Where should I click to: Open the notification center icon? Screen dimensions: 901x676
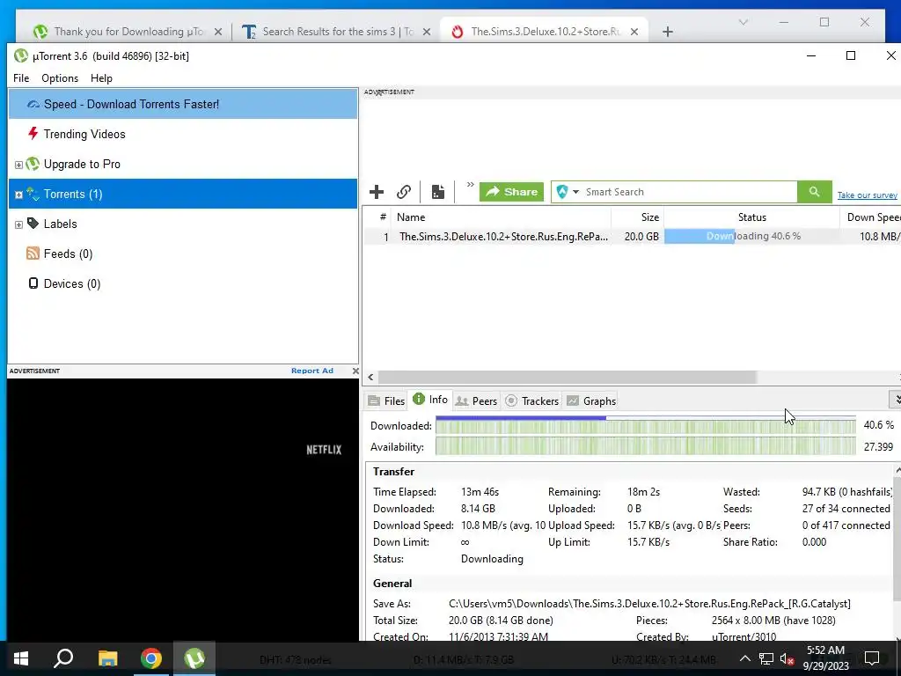click(872, 658)
